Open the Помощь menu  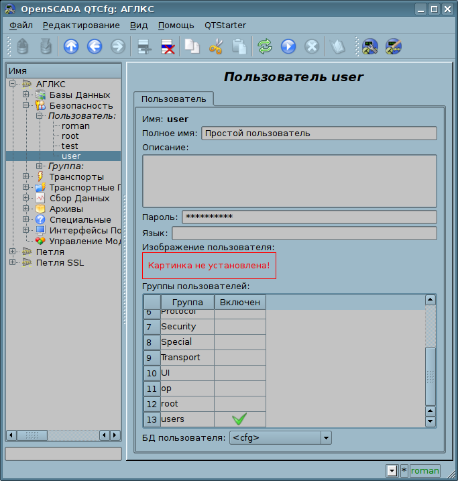(176, 25)
